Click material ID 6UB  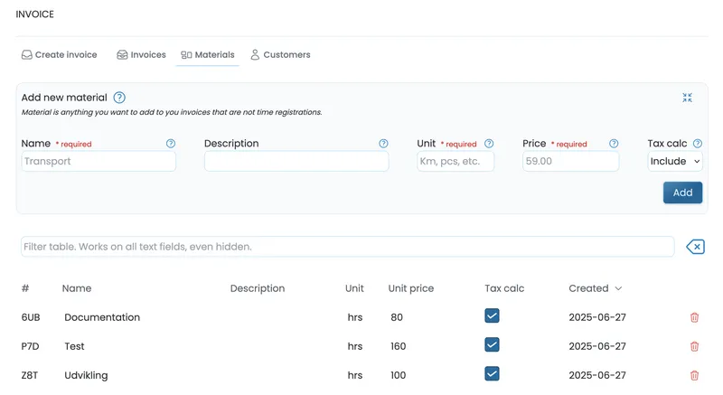coord(31,317)
